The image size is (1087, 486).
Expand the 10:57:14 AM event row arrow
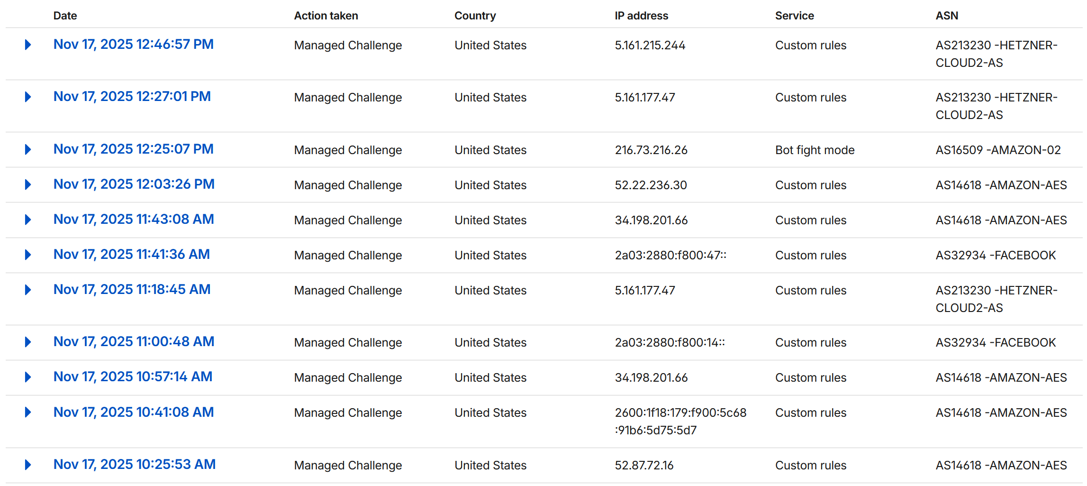[28, 377]
